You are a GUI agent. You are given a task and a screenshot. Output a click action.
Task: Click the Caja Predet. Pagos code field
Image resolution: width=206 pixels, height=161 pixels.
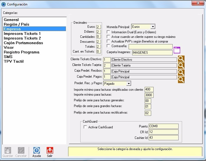point(107,77)
